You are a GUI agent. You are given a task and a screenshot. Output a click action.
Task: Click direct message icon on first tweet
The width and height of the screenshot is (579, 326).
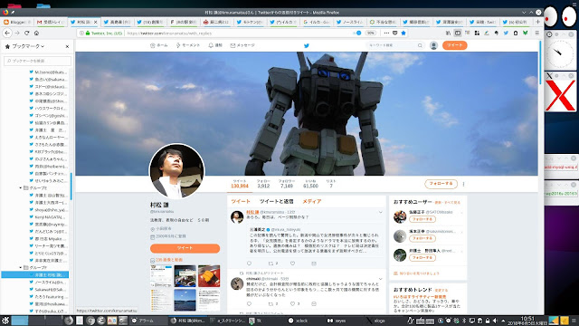(314, 264)
